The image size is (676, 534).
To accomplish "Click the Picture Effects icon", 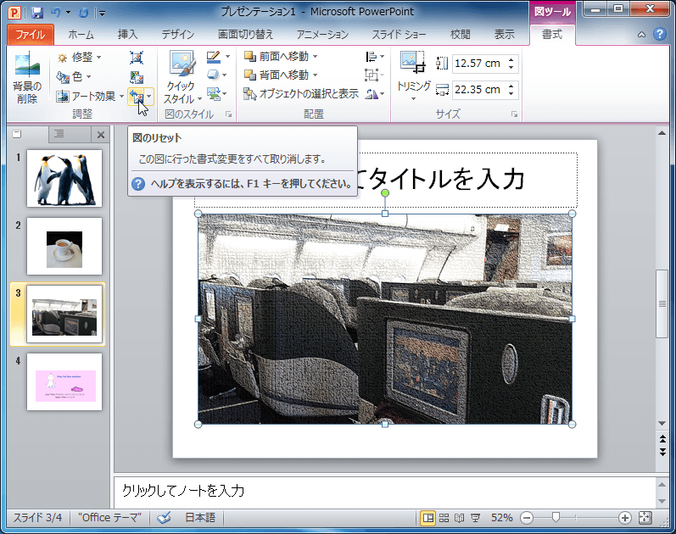I will [x=214, y=75].
